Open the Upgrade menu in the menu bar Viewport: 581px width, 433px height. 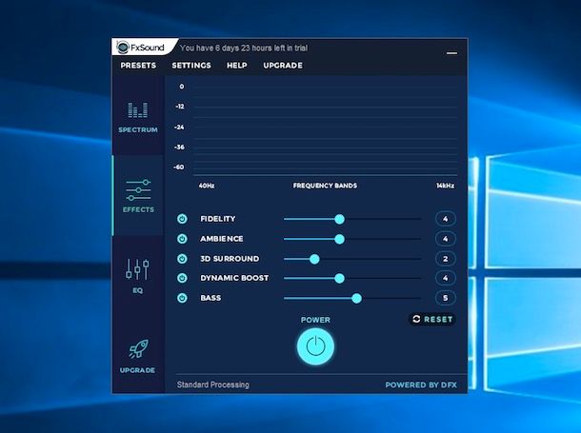[283, 66]
